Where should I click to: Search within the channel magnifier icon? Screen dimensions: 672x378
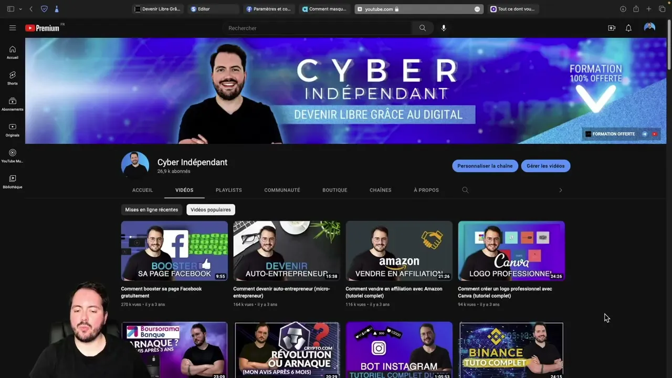(465, 190)
